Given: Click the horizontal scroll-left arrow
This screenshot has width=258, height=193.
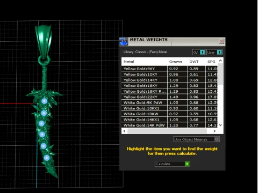Looking at the screenshot, I should [124, 131].
